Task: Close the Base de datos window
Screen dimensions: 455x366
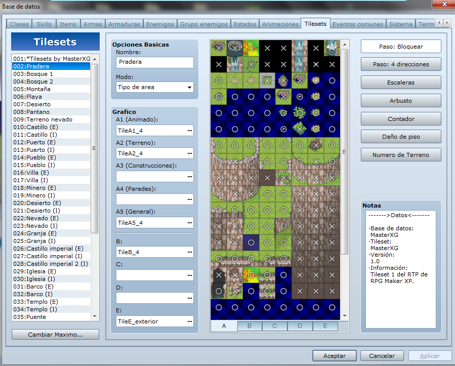Action: [x=444, y=4]
